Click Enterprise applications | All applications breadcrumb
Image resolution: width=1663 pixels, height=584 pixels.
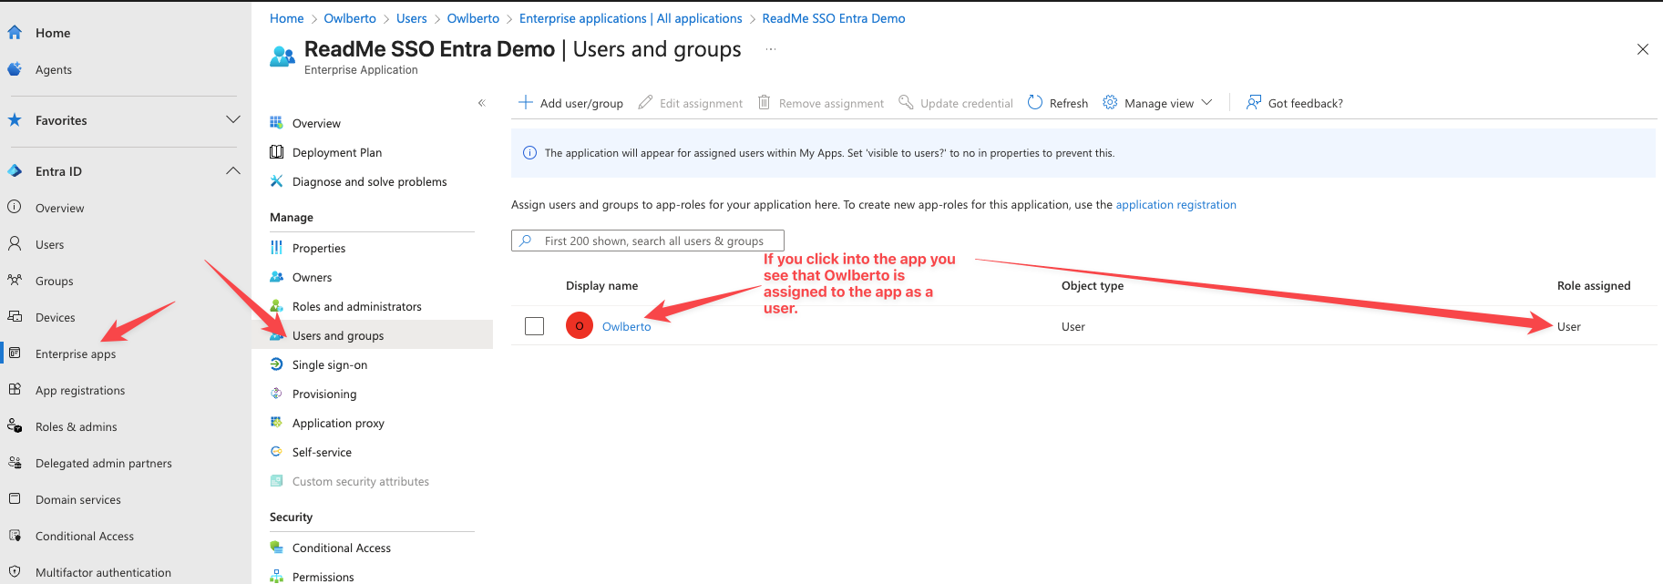(x=631, y=18)
